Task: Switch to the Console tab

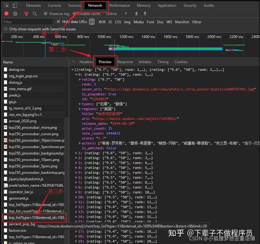Action: pos(55,6)
